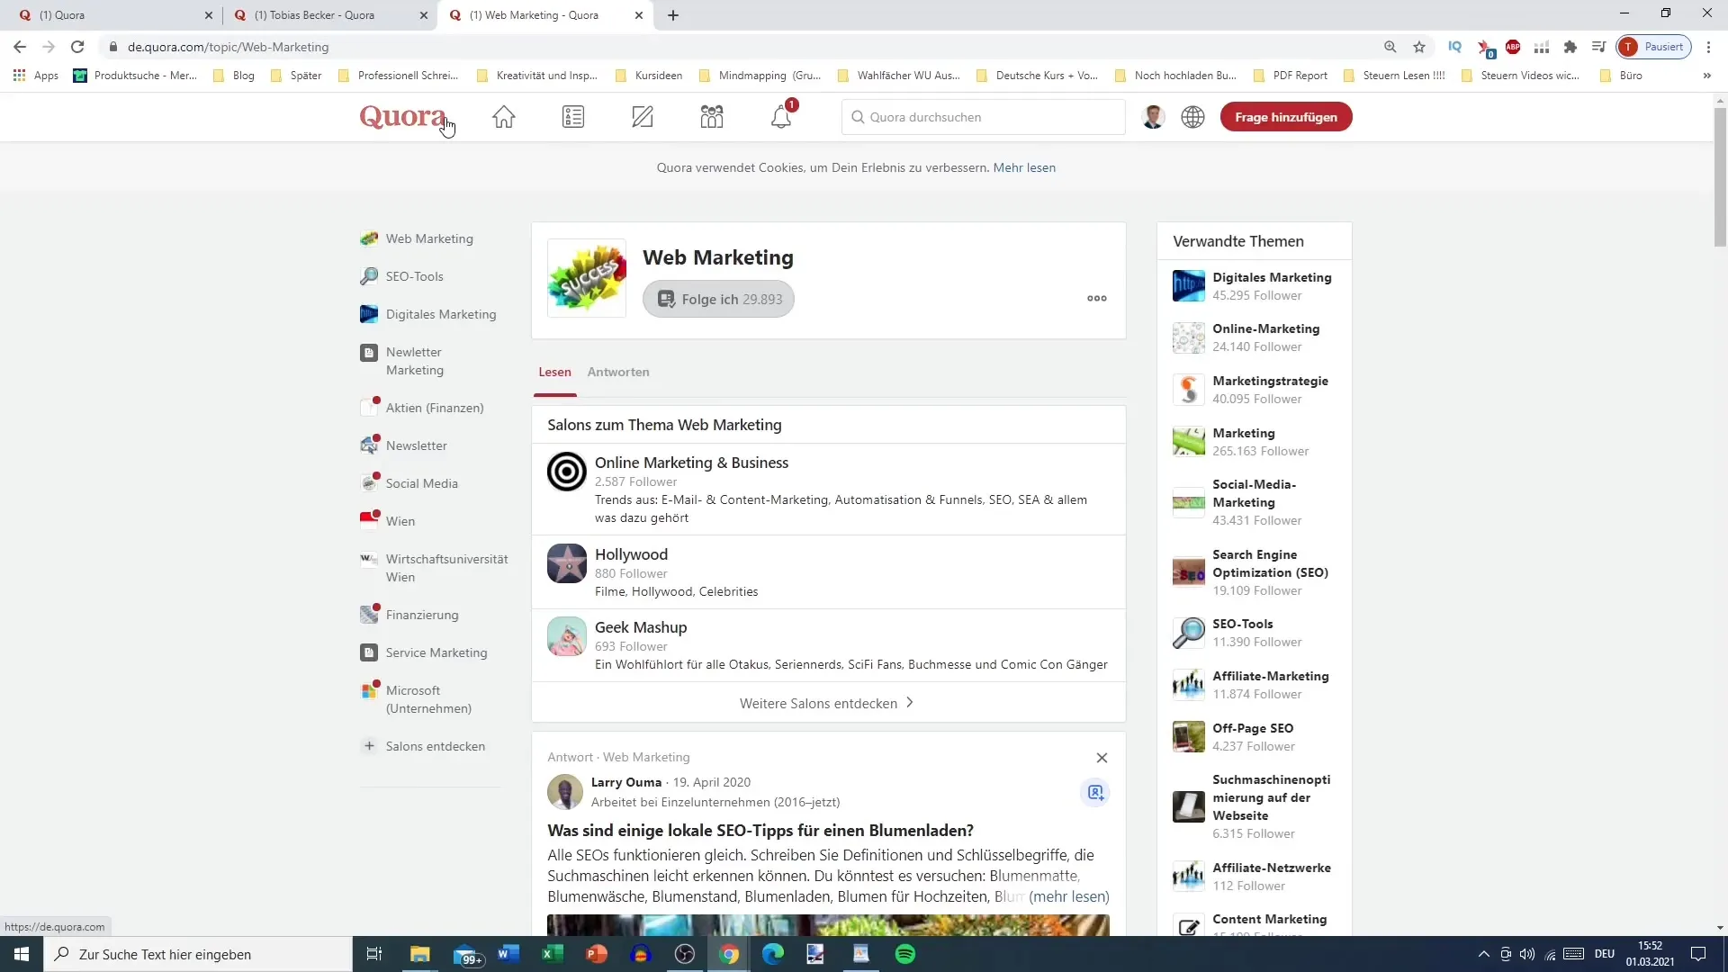This screenshot has height=972, width=1728.
Task: Click the Online Marketing & Business target icon
Action: click(x=567, y=472)
